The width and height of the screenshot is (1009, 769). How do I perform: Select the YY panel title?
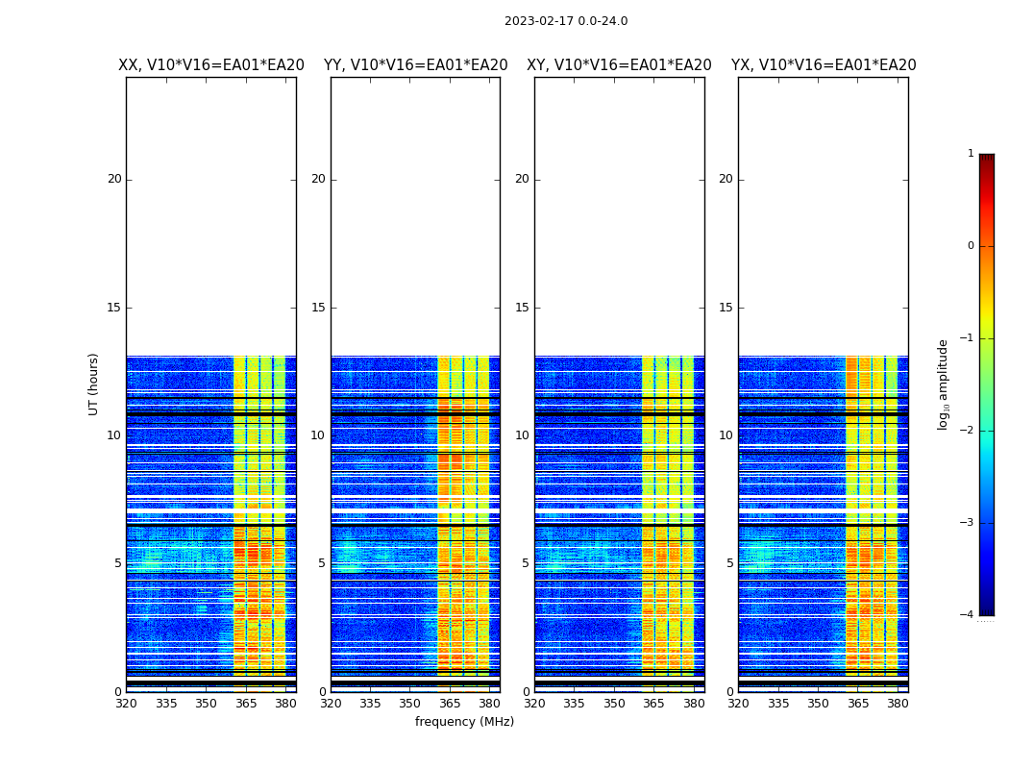point(415,65)
